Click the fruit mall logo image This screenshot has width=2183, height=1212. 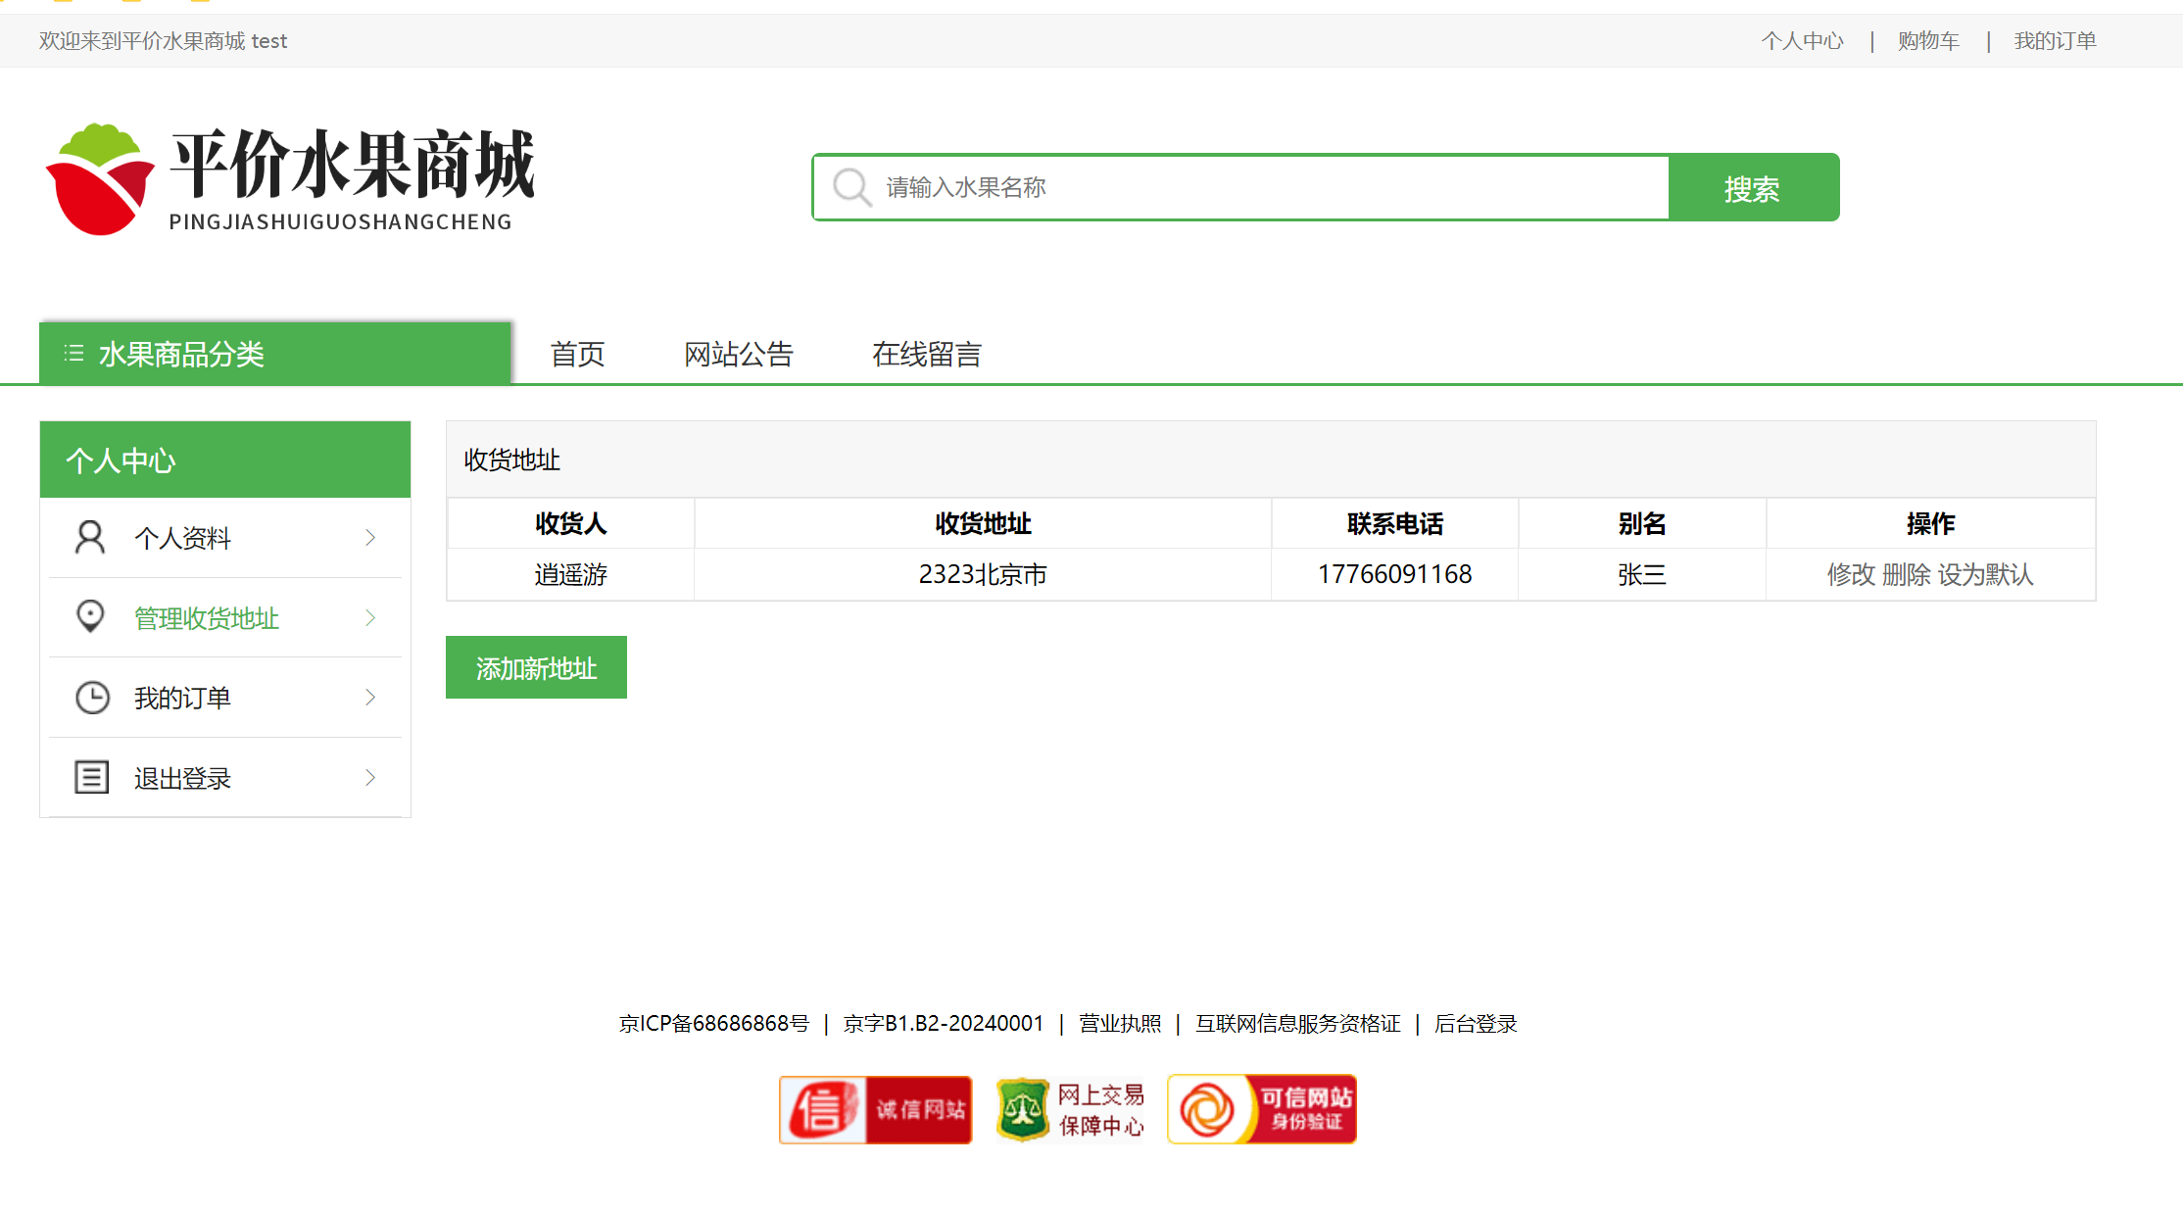(x=290, y=179)
